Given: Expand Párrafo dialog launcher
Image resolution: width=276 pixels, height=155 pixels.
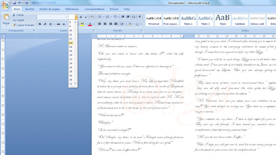Looking at the screenshot, I should 141,30.
